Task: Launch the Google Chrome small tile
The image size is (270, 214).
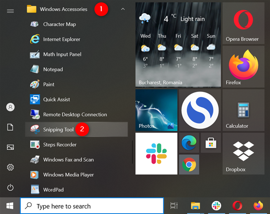Action: point(189,165)
